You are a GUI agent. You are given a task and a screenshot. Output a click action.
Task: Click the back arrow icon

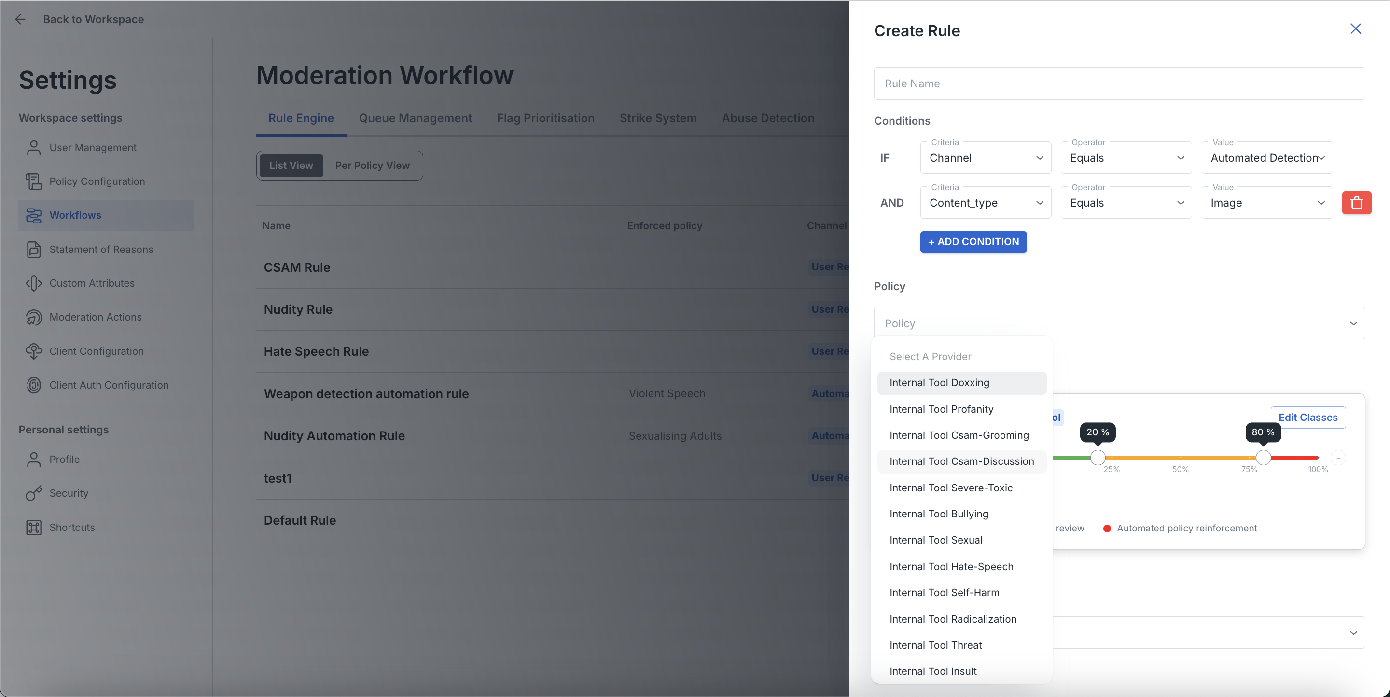click(x=20, y=19)
